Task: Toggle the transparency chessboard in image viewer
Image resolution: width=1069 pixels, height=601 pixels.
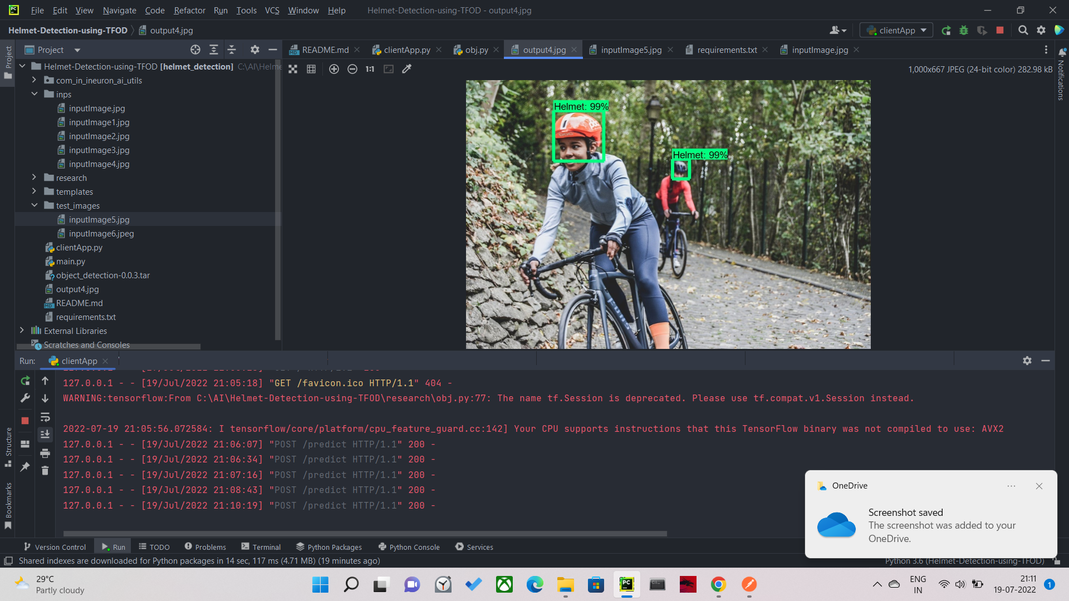Action: pyautogui.click(x=293, y=69)
